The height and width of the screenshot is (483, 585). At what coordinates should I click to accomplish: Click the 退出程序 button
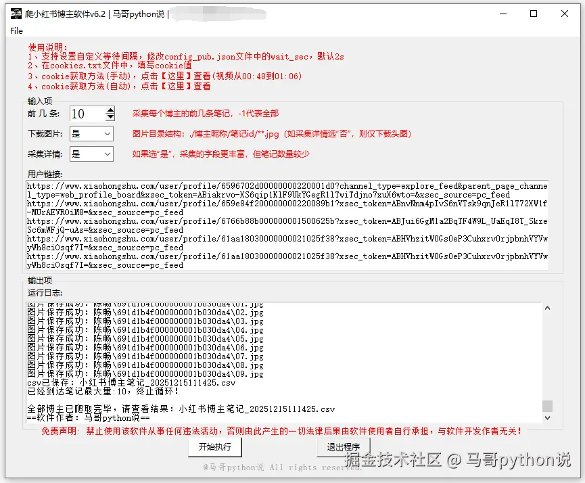point(344,446)
